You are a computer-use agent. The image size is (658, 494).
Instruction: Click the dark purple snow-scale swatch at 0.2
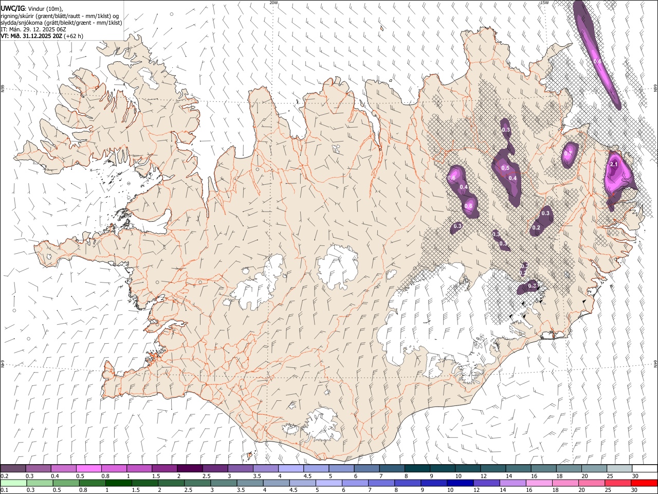pyautogui.click(x=13, y=468)
